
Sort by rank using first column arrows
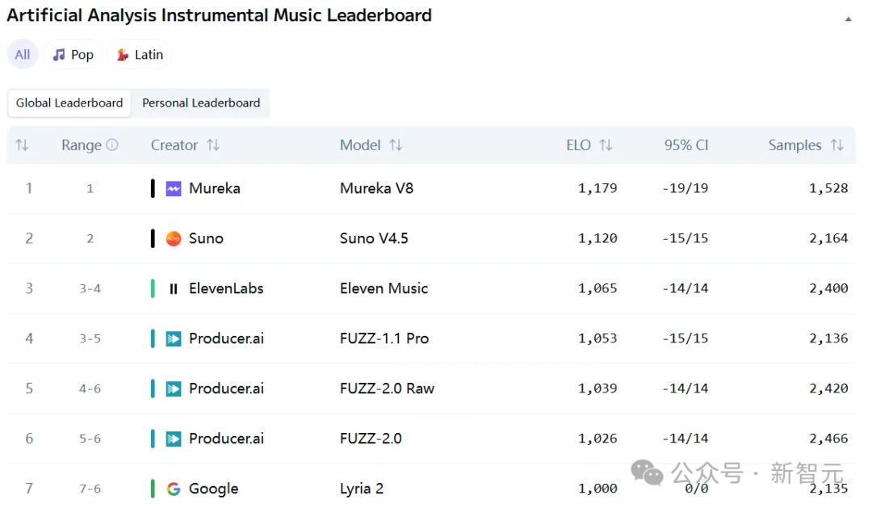click(x=22, y=145)
